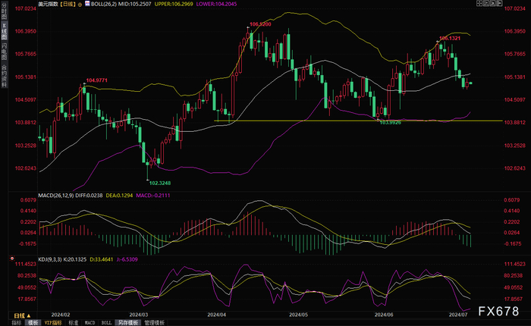Click the LOWER:104.2045 value

[x=216, y=4]
